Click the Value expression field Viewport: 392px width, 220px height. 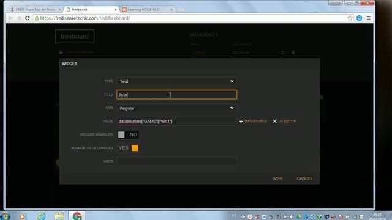(x=177, y=121)
